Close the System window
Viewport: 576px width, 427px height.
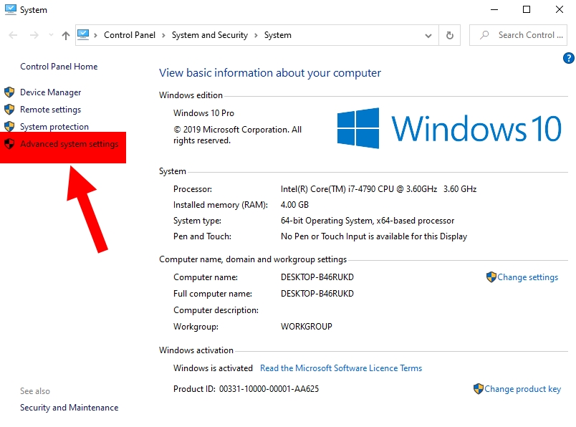click(x=559, y=9)
